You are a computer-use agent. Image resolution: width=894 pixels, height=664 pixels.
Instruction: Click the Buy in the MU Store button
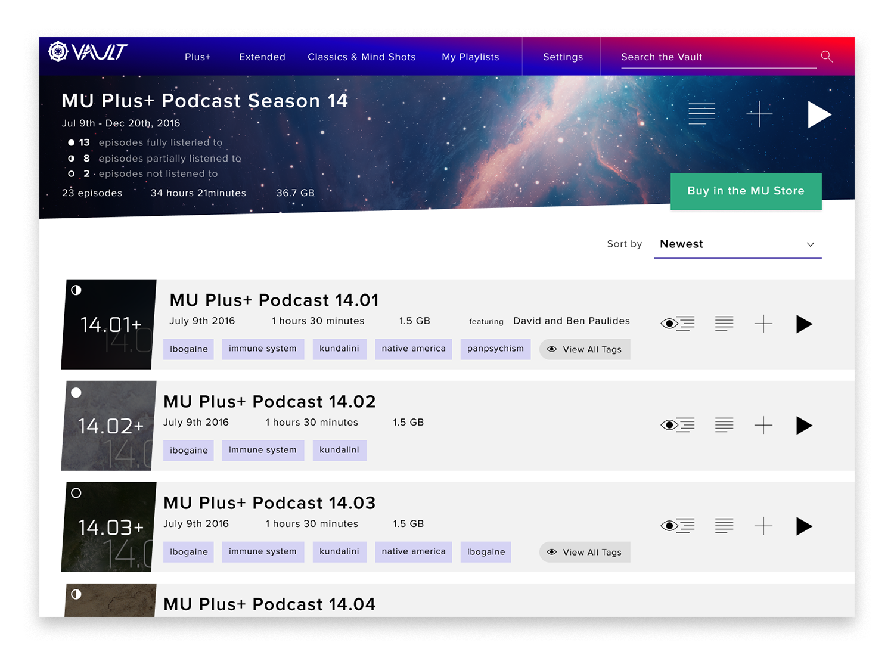tap(746, 191)
